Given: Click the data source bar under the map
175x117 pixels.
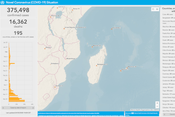Looking at the screenshot, I should [x=142, y=114].
